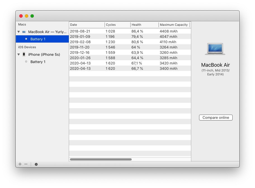Click the 1 230 cycles cell
The width and height of the screenshot is (255, 188).
(110, 42)
